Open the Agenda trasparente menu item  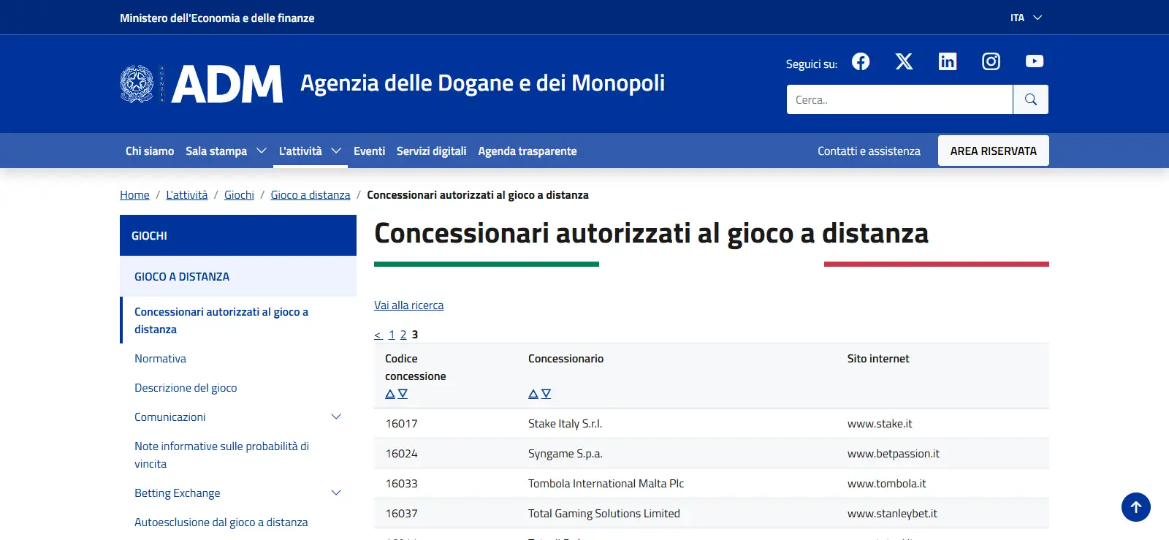(x=528, y=151)
